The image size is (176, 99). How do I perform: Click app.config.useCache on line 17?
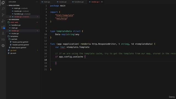[x=71, y=57]
